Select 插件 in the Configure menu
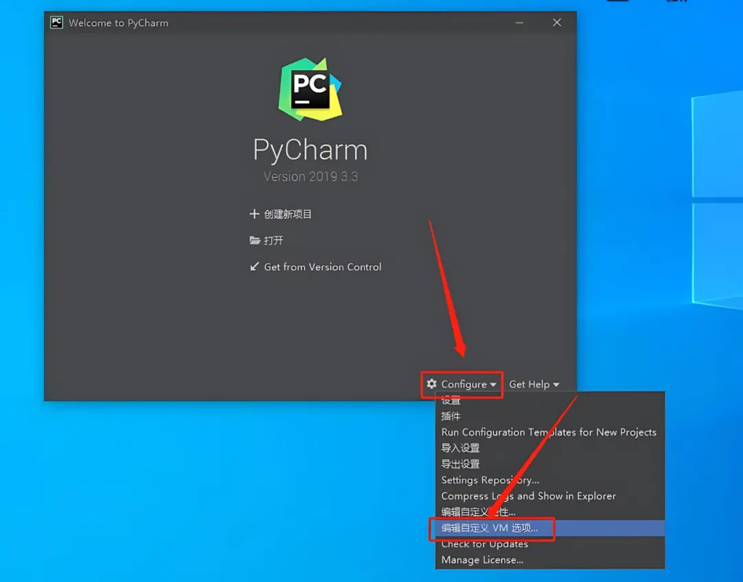 click(550, 416)
